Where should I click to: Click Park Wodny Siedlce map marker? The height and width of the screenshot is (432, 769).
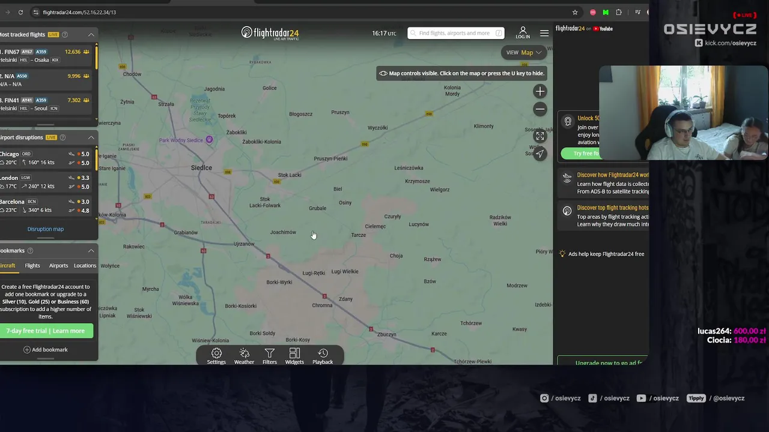tap(209, 140)
